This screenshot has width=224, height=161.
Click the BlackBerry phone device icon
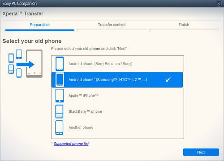tap(59, 111)
